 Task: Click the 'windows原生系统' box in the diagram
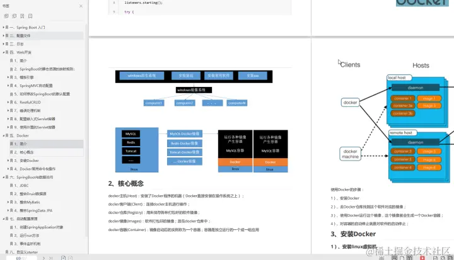(142, 76)
